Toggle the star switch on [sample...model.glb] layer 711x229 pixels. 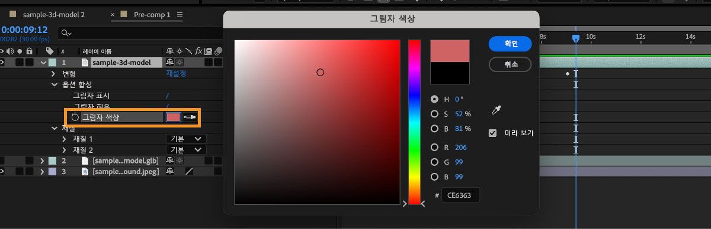pos(180,161)
